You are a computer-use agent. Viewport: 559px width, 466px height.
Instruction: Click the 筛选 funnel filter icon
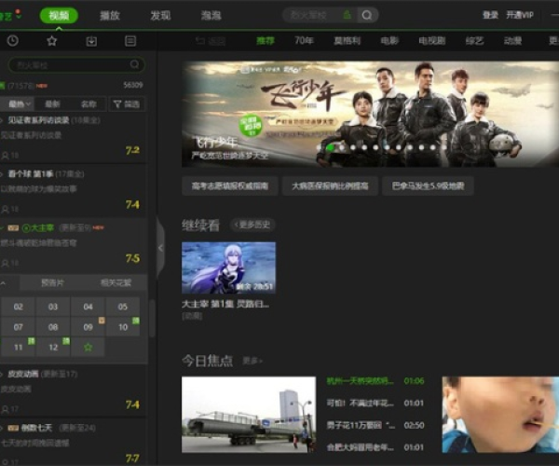pyautogui.click(x=117, y=104)
